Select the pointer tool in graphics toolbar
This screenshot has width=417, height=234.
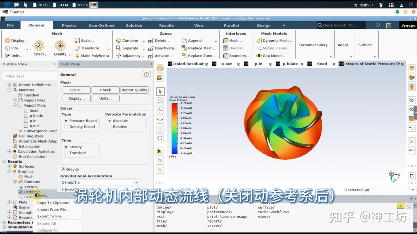point(160,92)
